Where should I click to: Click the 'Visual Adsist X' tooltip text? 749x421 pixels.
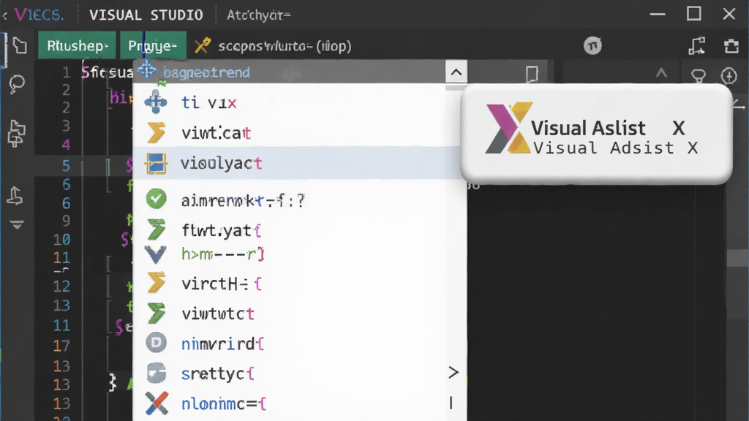click(615, 148)
